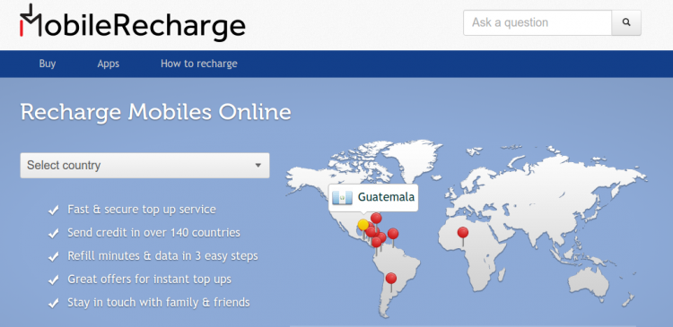This screenshot has height=327, width=673.
Task: Click text 'Refill minutes & data in 3 easy steps'
Action: pyautogui.click(x=162, y=256)
